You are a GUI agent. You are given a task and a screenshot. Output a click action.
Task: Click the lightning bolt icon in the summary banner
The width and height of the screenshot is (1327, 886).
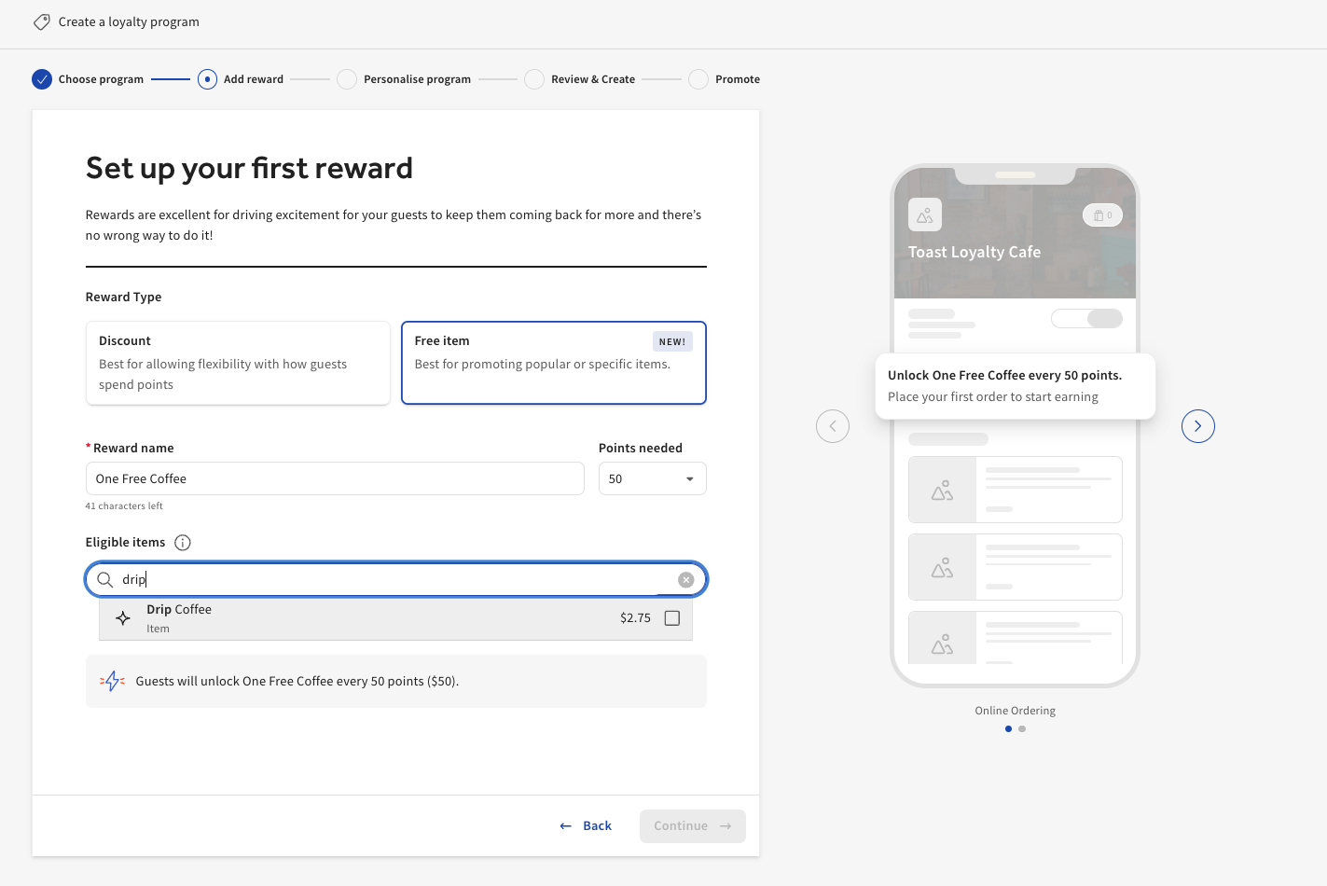(112, 681)
